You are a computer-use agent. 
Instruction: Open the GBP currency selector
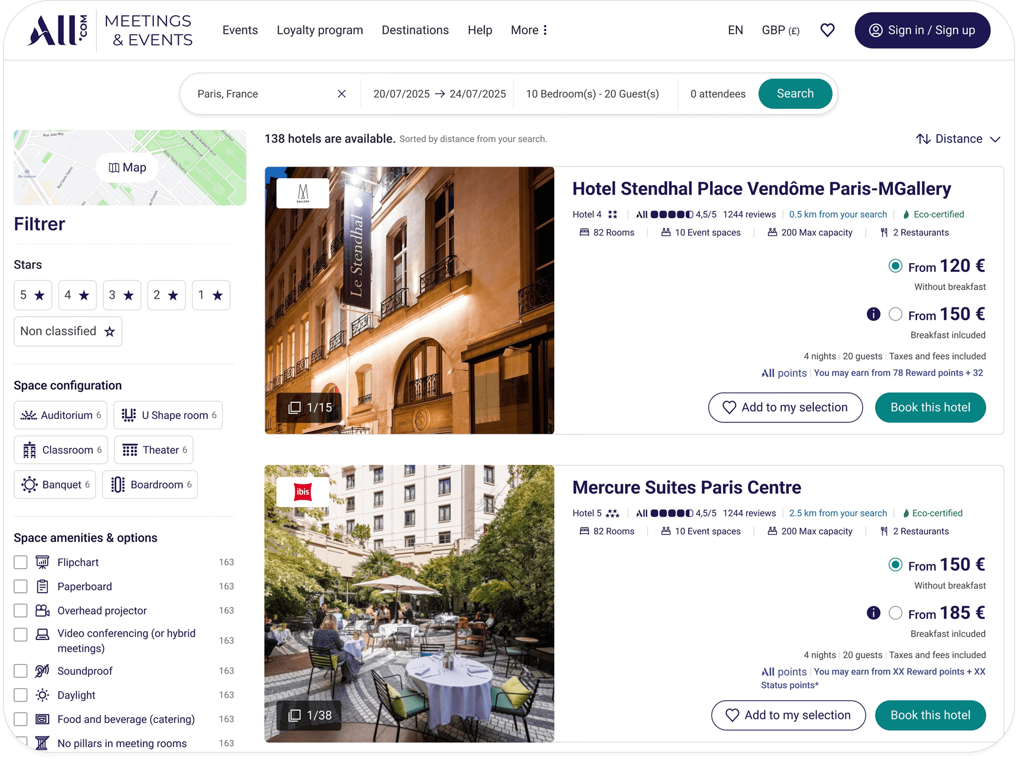coord(780,30)
